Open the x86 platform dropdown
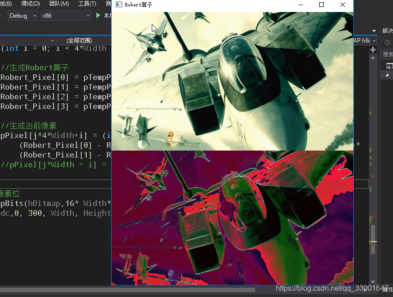Screen dimensions: 393x297 65,16
